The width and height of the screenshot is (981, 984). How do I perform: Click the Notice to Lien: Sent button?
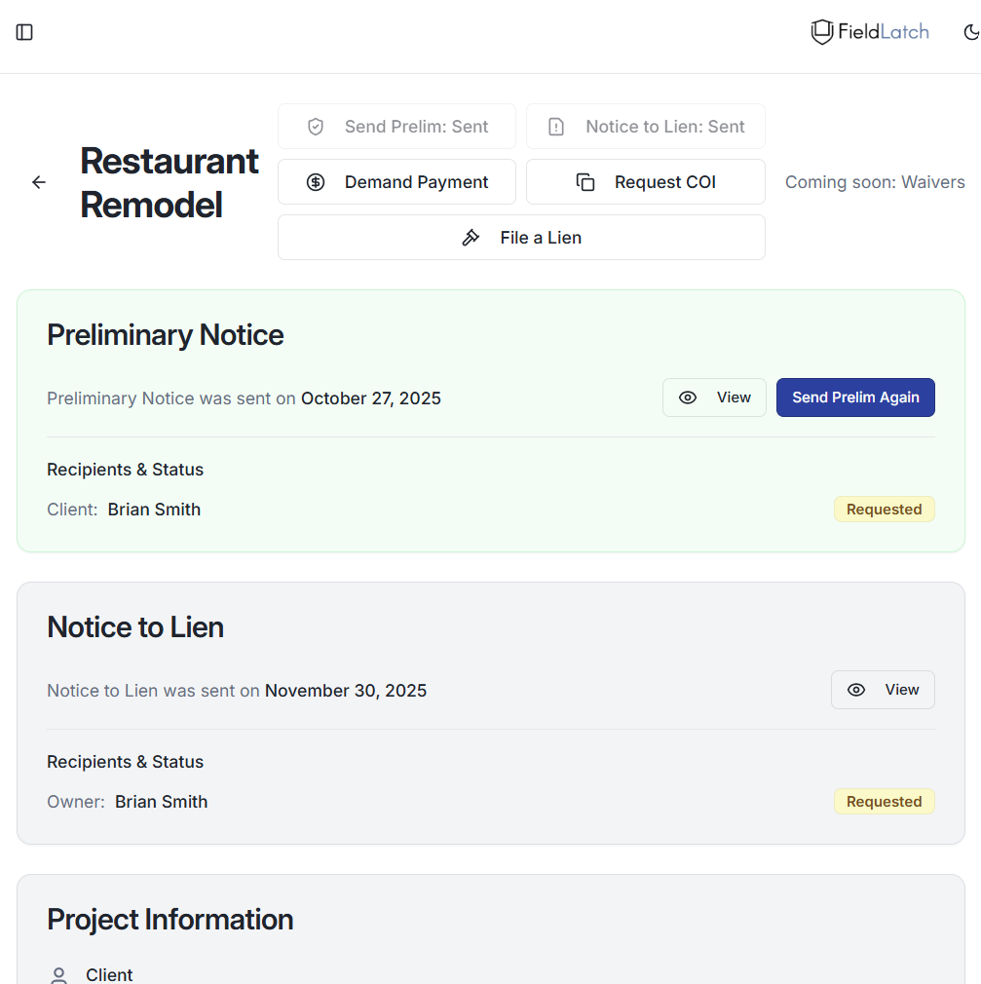point(645,126)
